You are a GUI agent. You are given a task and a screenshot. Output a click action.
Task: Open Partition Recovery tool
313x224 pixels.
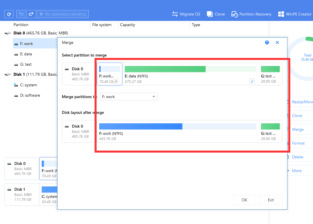pyautogui.click(x=251, y=14)
